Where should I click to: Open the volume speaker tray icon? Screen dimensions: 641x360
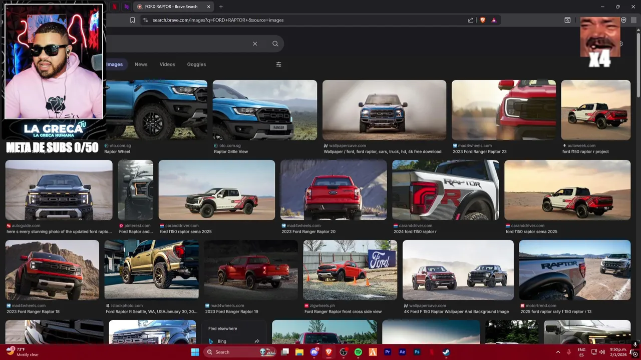pos(602,352)
